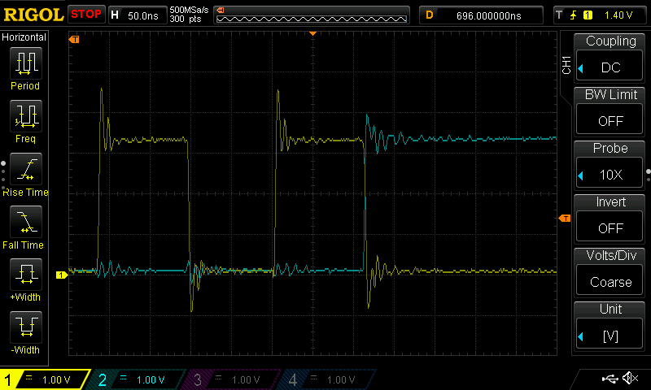The width and height of the screenshot is (651, 390).
Task: Click the orange T trigger position marker at top-left
Action: coord(74,39)
